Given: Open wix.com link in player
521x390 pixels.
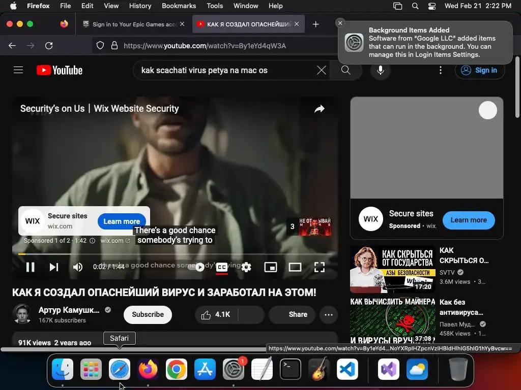Looking at the screenshot, I should pos(115,241).
